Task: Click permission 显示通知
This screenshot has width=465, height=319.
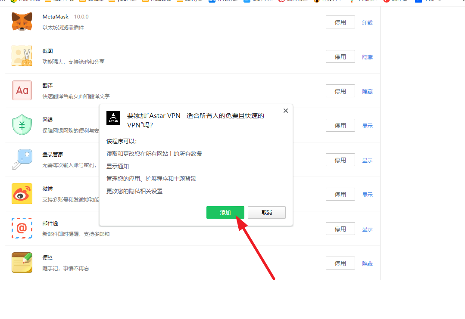Action: point(118,166)
